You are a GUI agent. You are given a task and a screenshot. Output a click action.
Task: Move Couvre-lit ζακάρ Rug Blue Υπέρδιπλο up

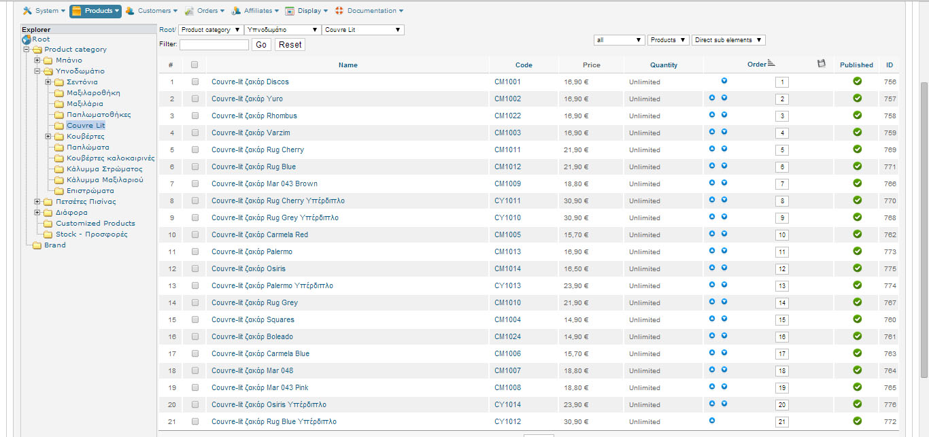(712, 421)
